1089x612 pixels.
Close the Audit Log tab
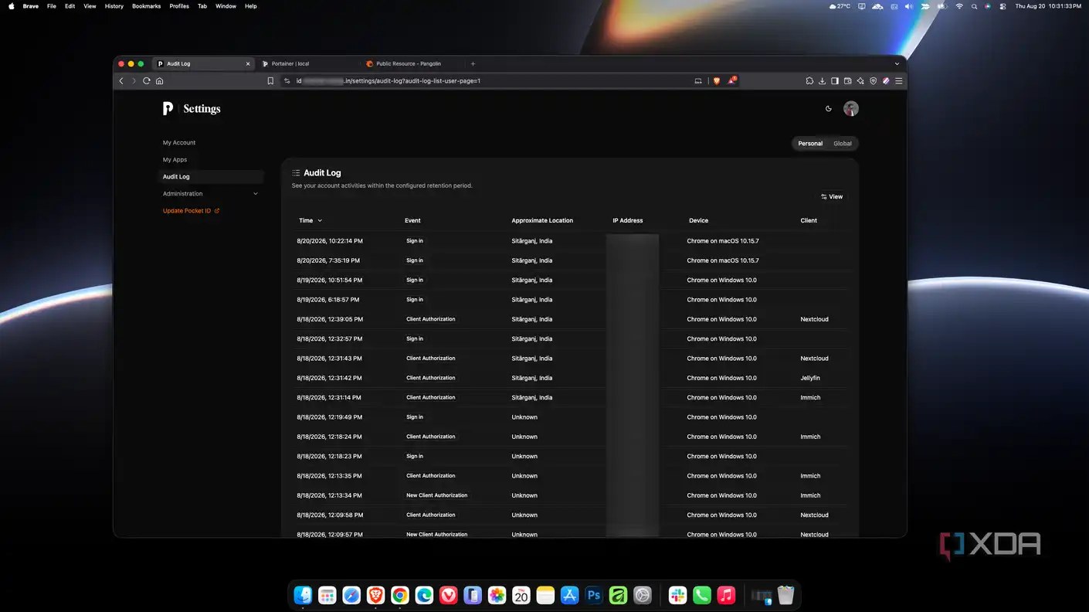[x=248, y=63]
